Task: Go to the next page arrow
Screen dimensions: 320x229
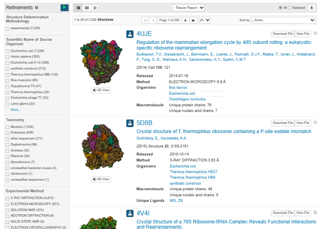Action: pyautogui.click(x=186, y=20)
